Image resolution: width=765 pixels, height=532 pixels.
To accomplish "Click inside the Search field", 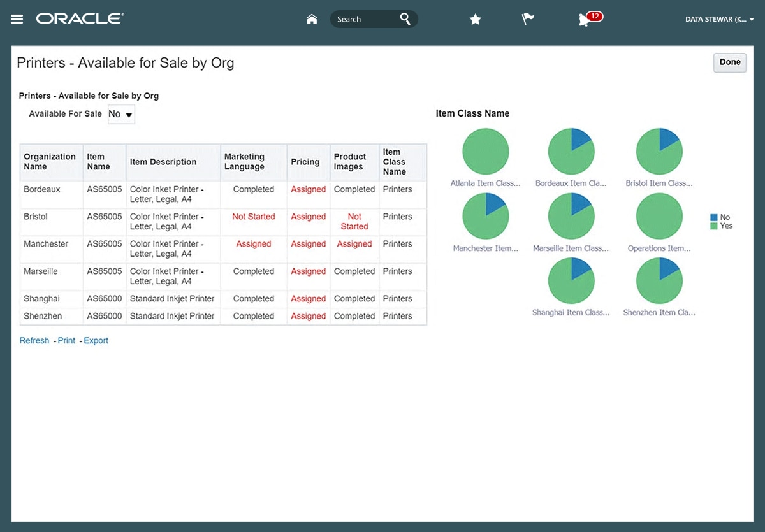I will pyautogui.click(x=363, y=19).
